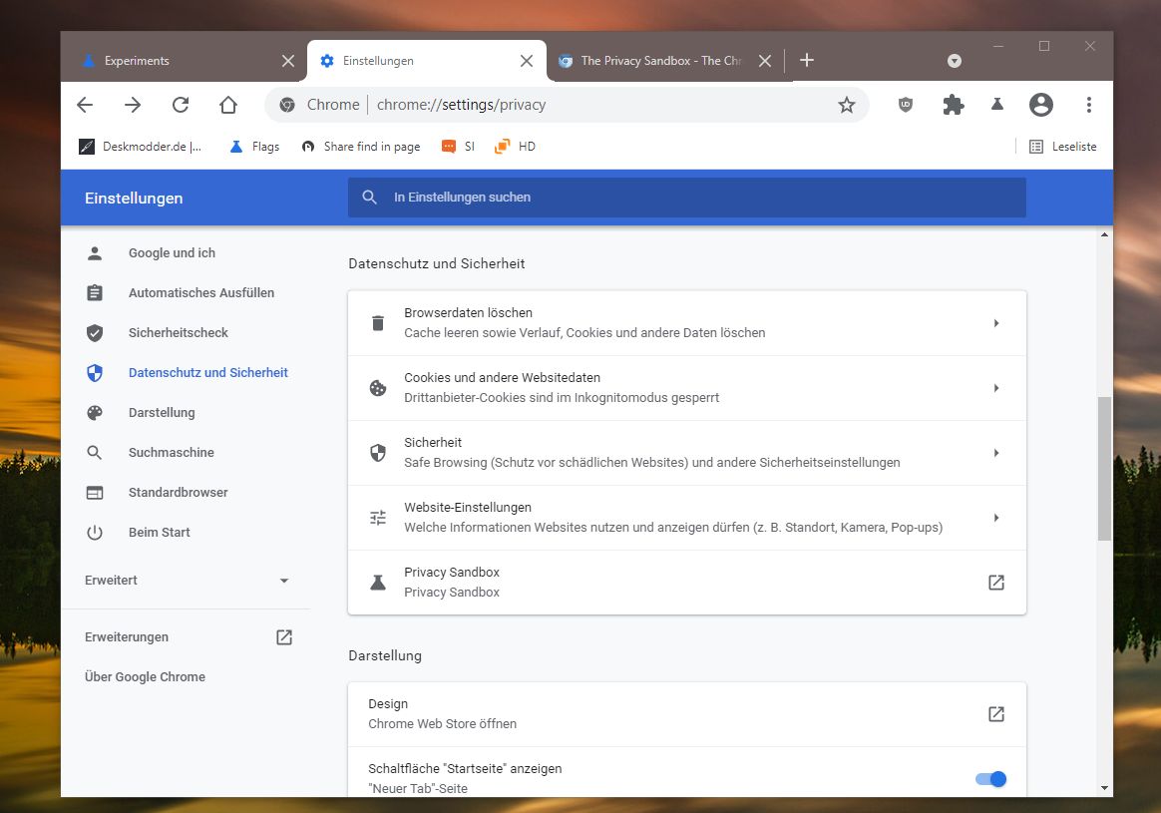Open the Deskmodder.de bookmark
Image resolution: width=1161 pixels, height=813 pixels.
coord(141,147)
